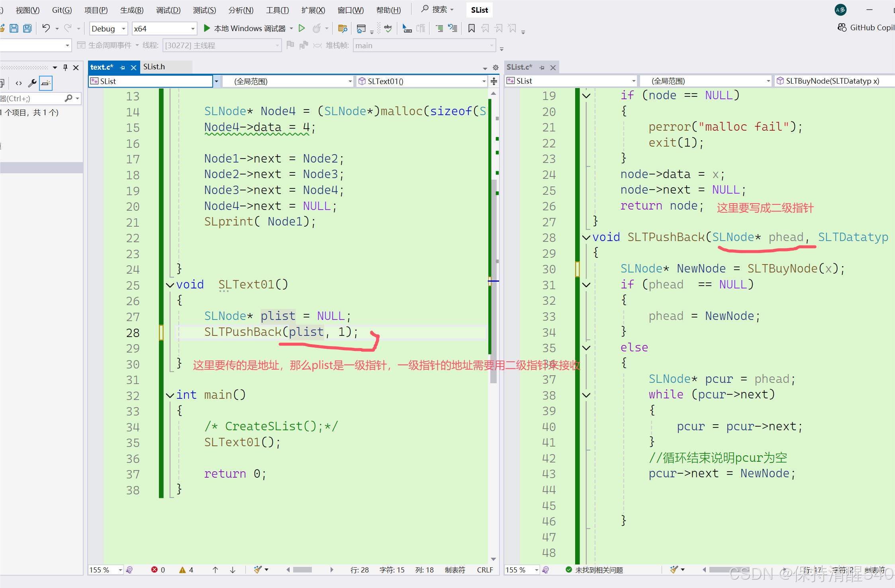Toggle auto-hide pin of left panel

click(x=65, y=67)
